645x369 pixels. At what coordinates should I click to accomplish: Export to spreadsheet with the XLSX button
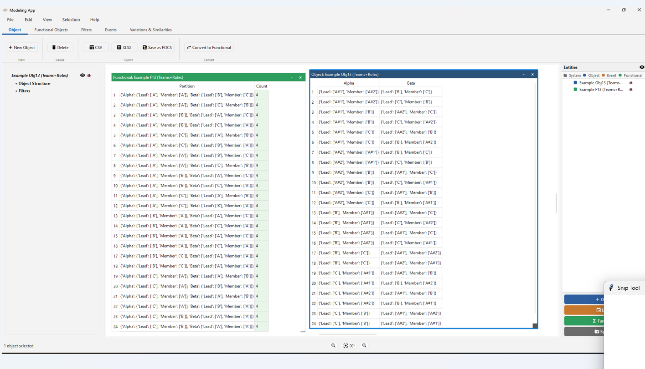124,47
